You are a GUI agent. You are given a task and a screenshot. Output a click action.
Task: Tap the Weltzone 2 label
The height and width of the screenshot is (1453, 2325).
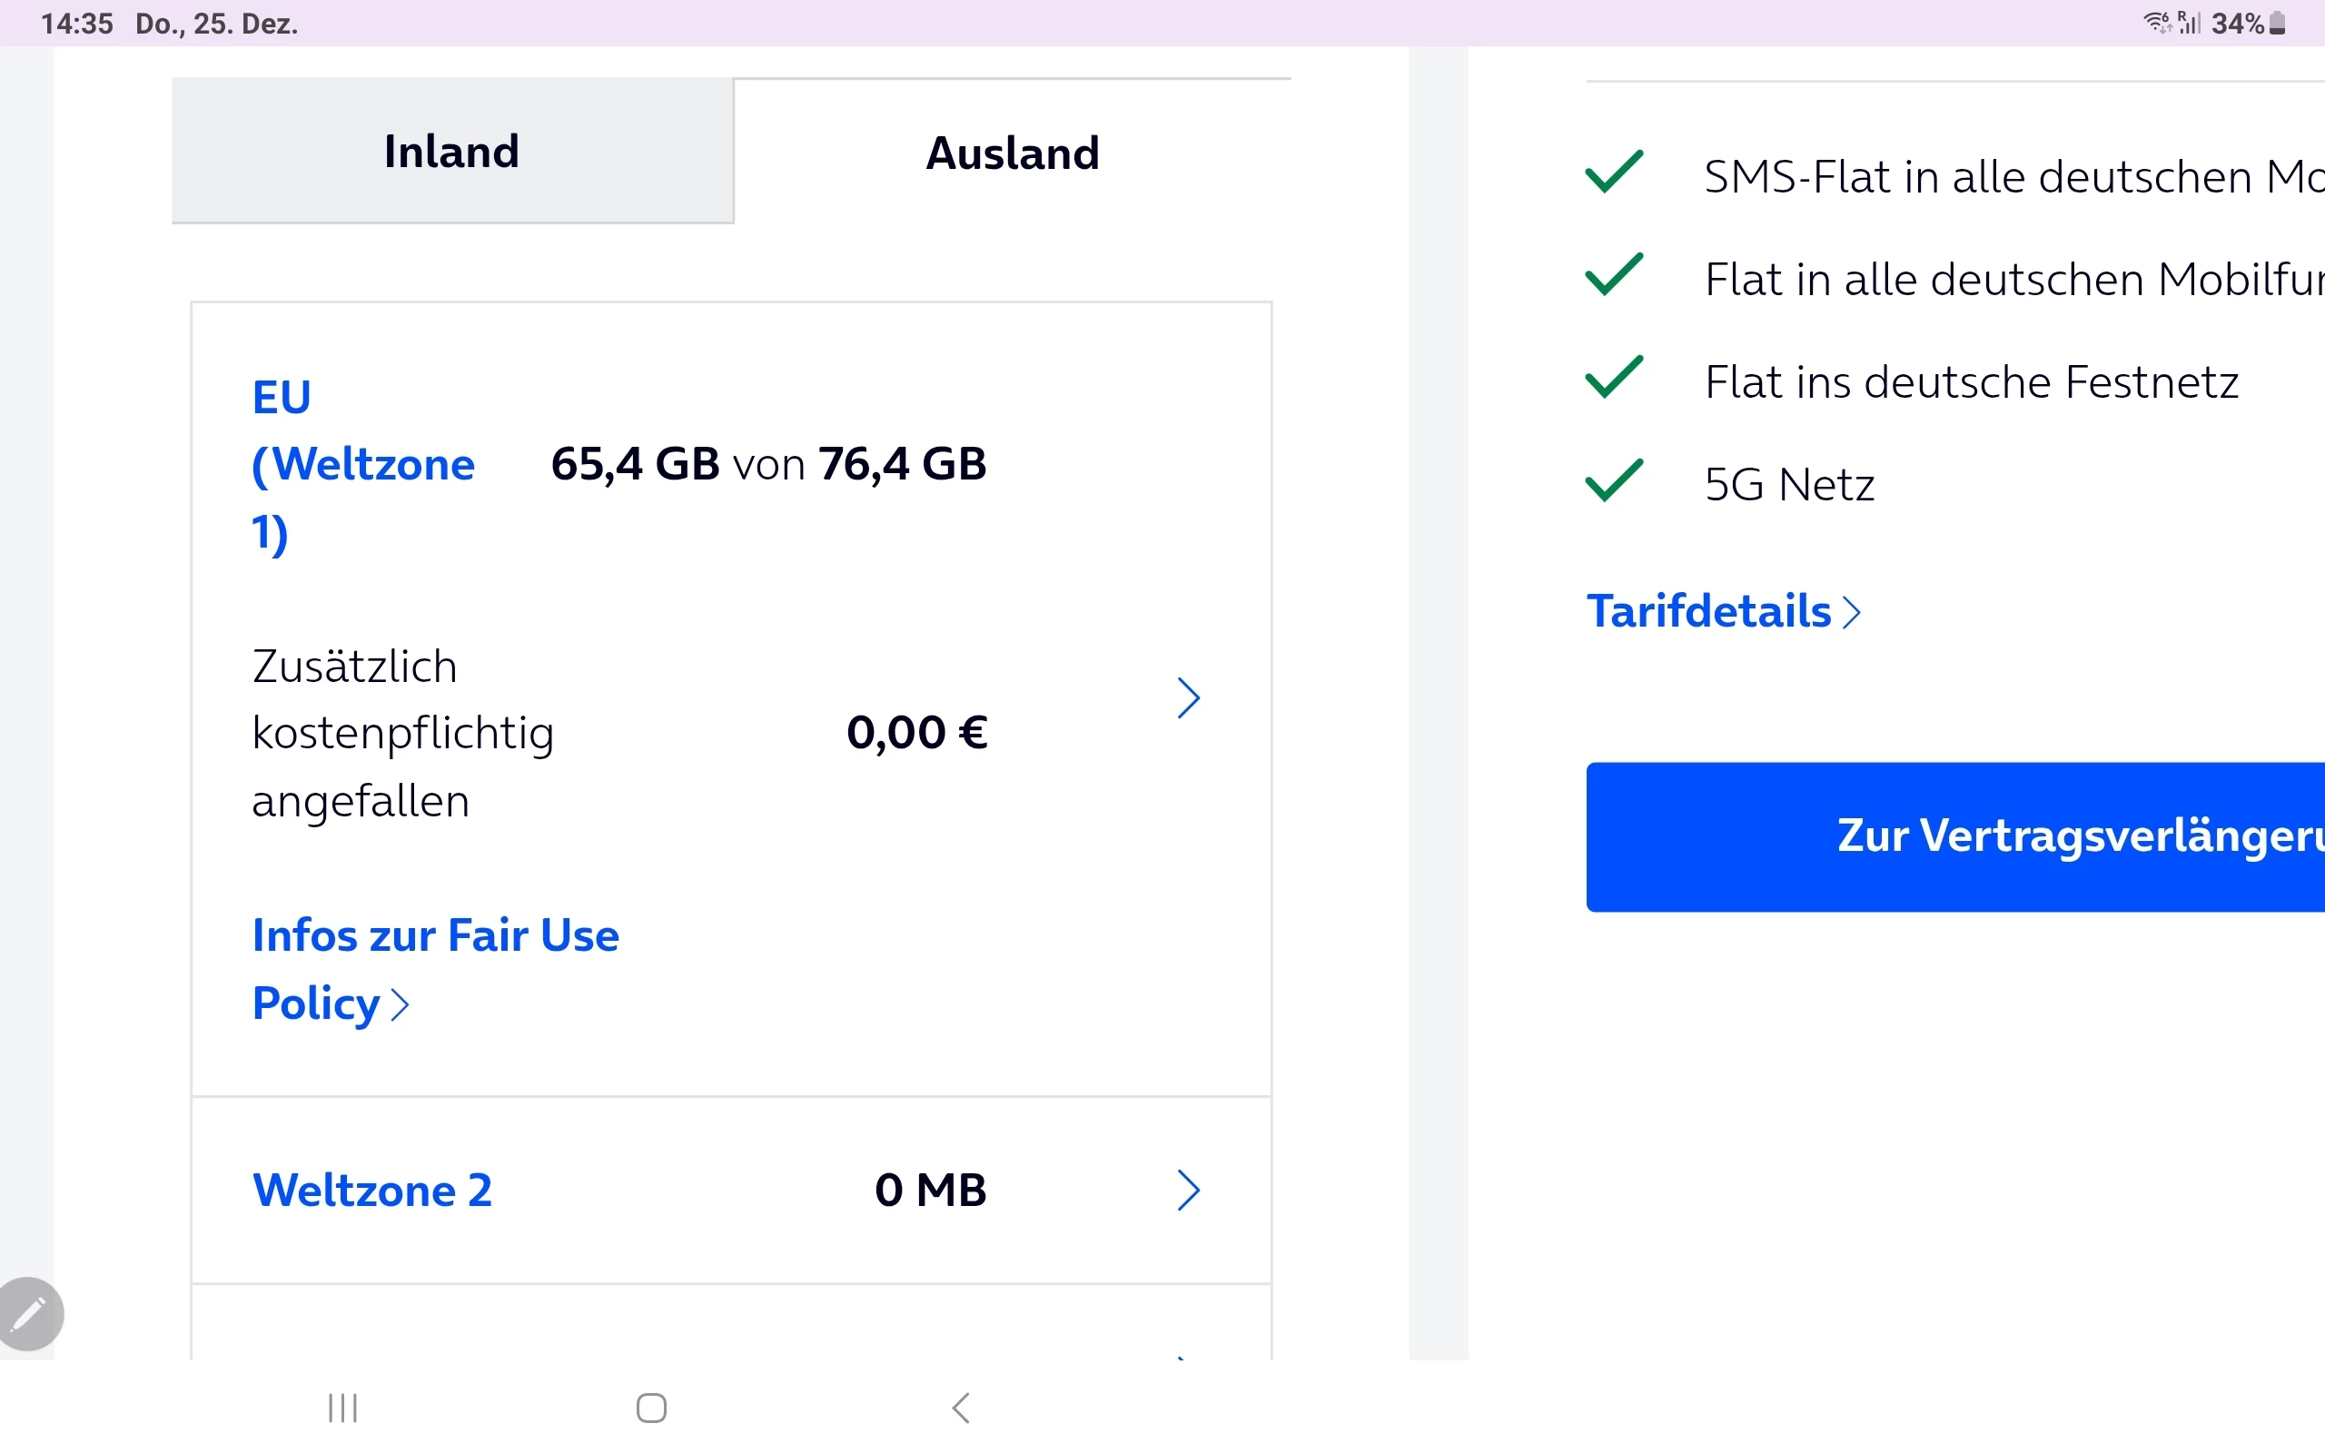click(371, 1190)
